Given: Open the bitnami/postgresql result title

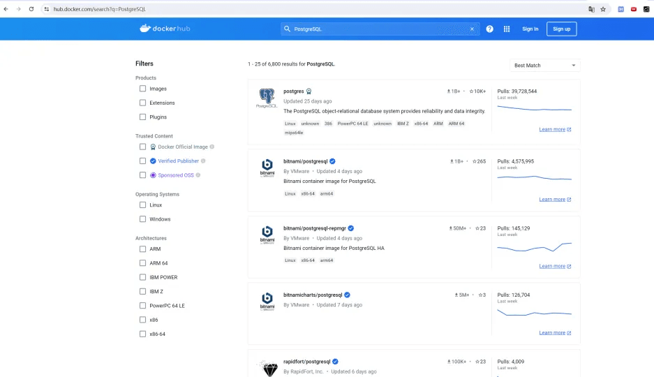Looking at the screenshot, I should pos(305,161).
